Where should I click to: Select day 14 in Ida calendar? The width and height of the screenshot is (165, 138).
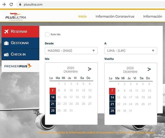(x=53, y=97)
